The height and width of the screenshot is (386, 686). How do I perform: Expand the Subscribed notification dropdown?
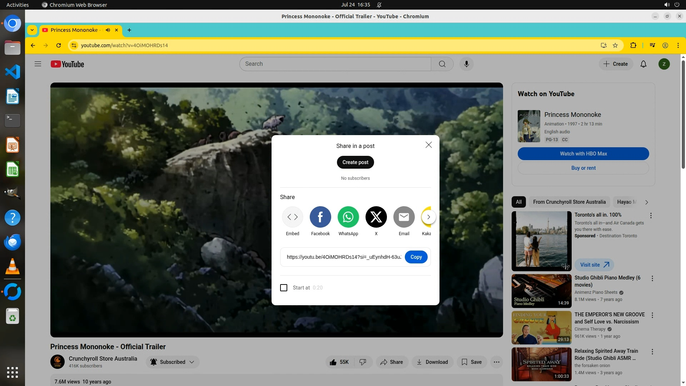click(x=192, y=362)
